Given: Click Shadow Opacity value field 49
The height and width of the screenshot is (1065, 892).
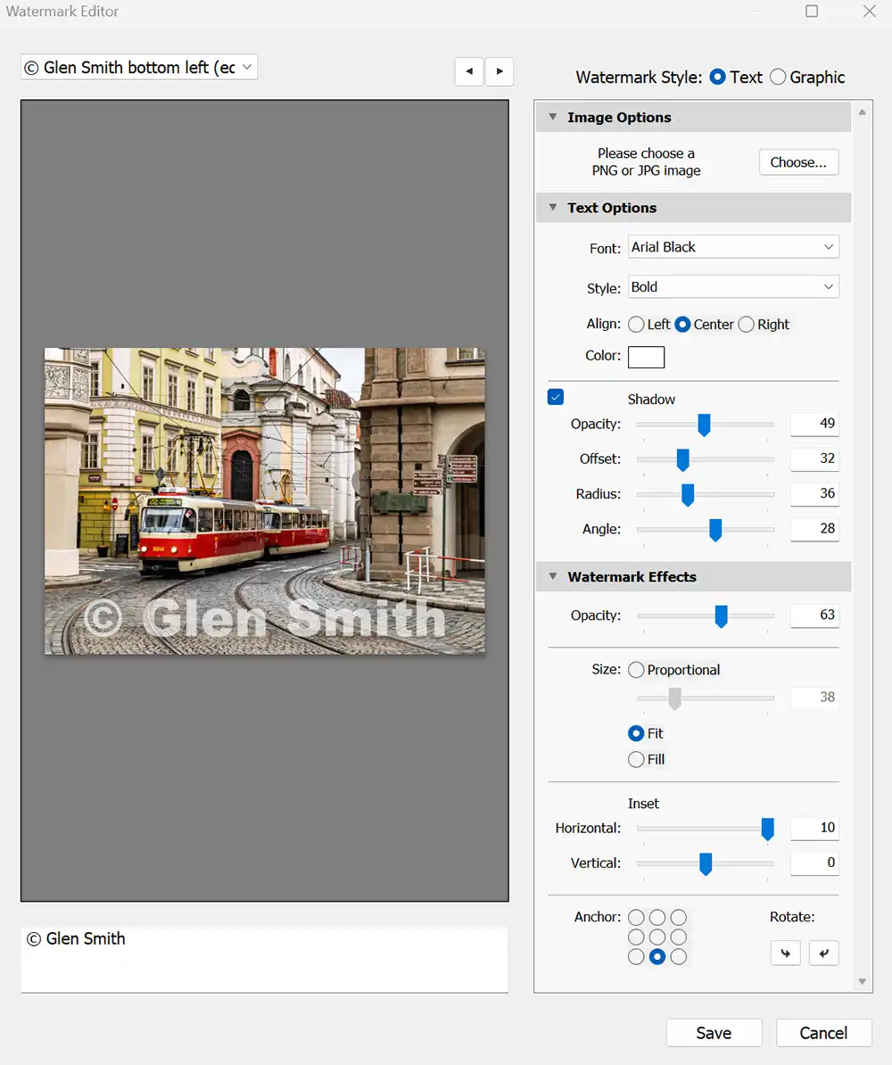Looking at the screenshot, I should pyautogui.click(x=814, y=423).
